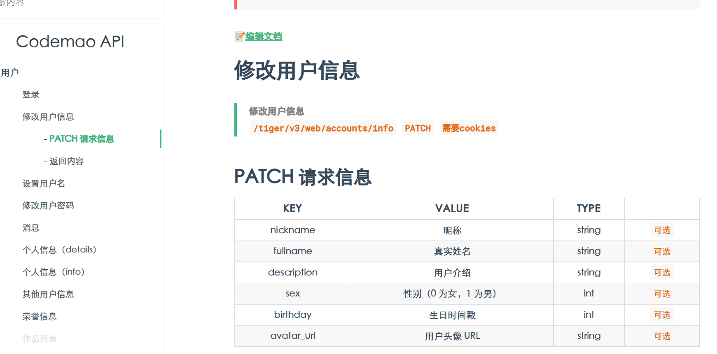Click the int type in the sex row

pos(589,294)
